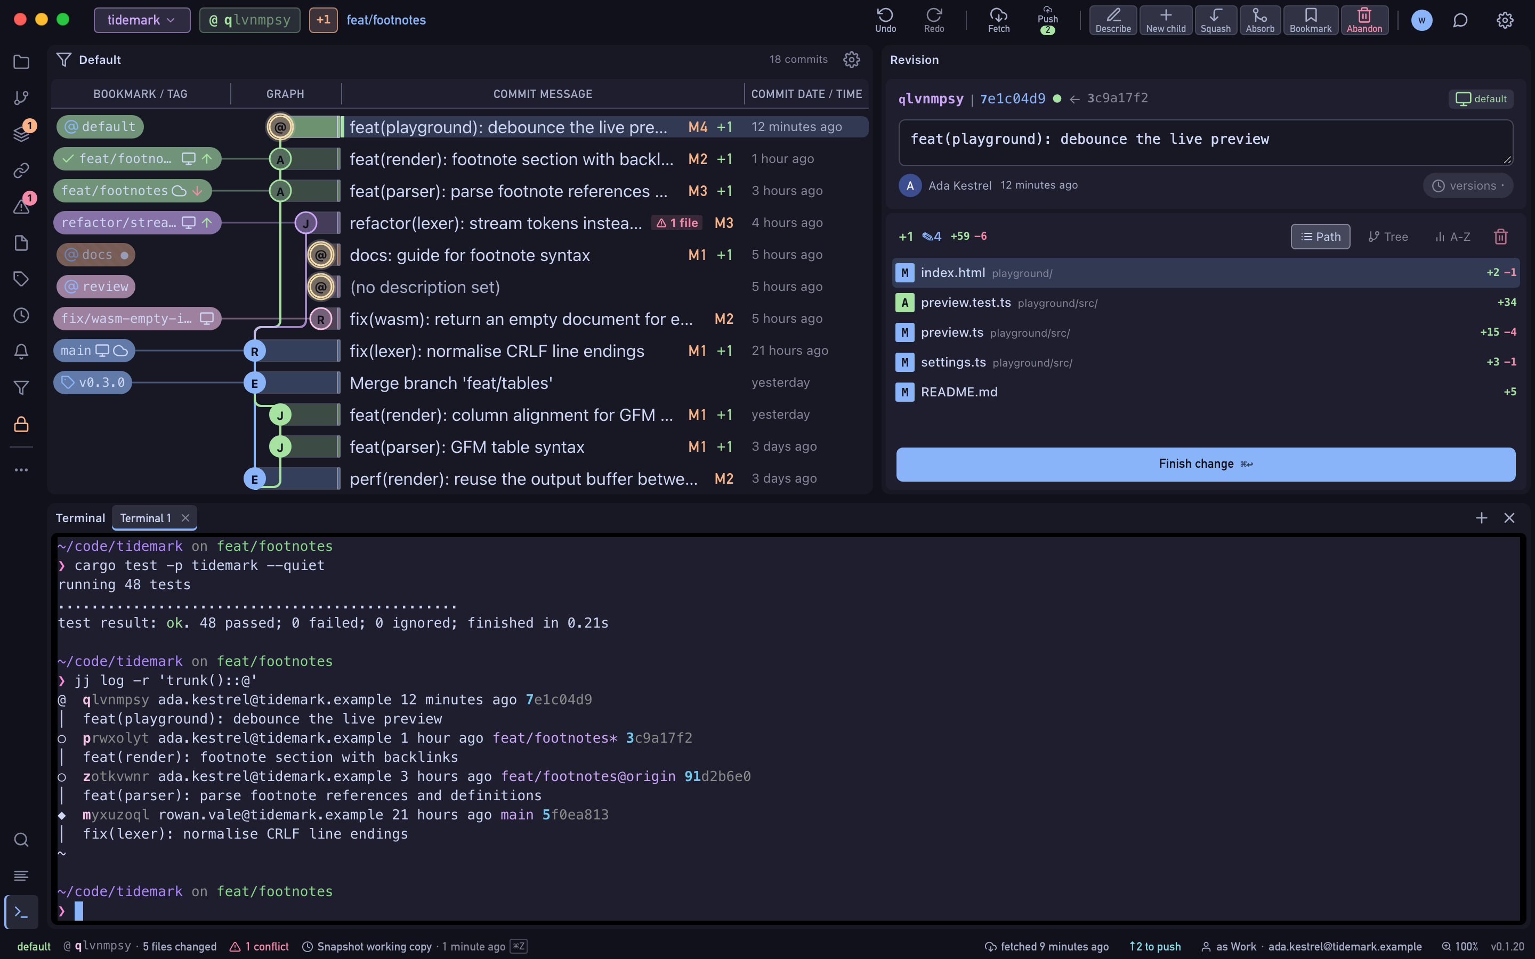Click the Redo toolbar icon
The height and width of the screenshot is (959, 1535).
[934, 20]
